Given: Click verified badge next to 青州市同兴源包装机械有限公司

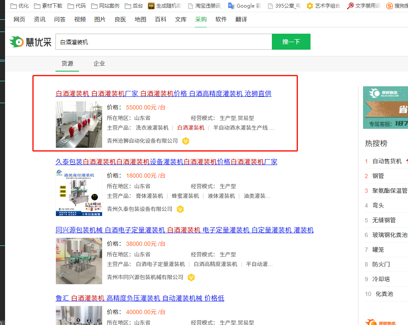Looking at the screenshot, I should tap(191, 277).
